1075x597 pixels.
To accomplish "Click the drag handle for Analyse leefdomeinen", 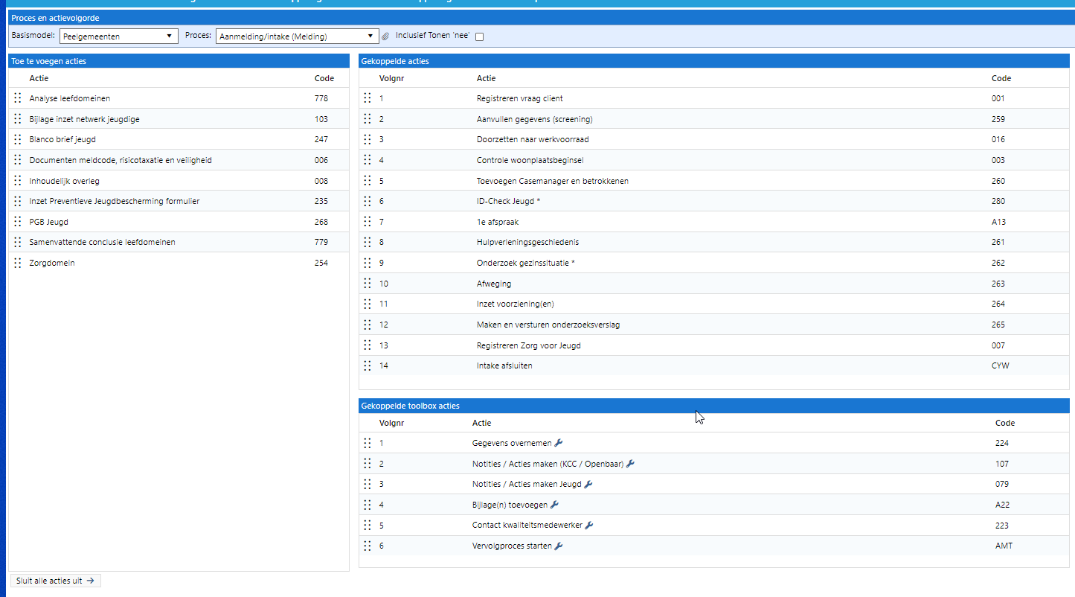I will pyautogui.click(x=18, y=98).
